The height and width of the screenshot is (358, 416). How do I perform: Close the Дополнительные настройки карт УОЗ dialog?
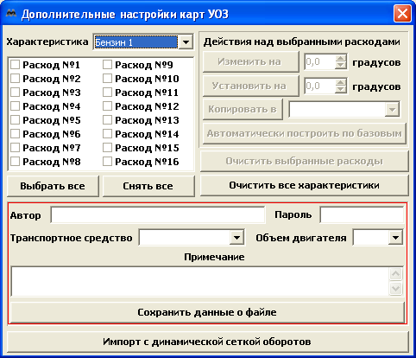click(x=402, y=13)
